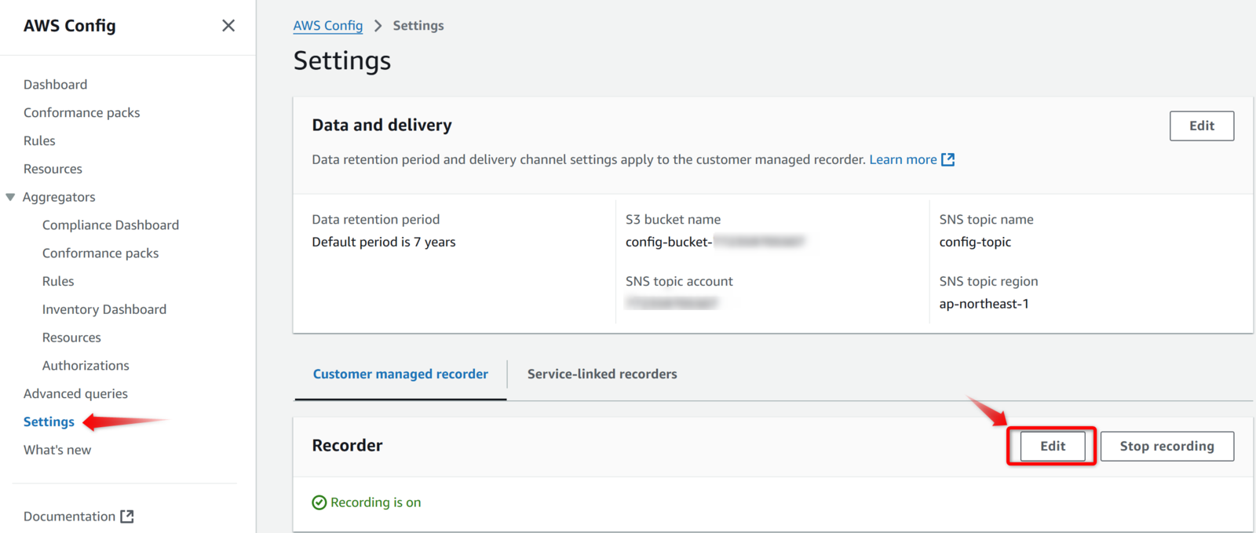Open Aggregators in the sidebar
The height and width of the screenshot is (533, 1256).
(x=59, y=197)
